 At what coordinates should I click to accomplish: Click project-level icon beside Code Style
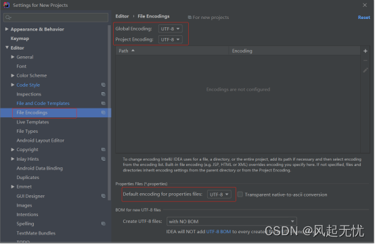[104, 85]
